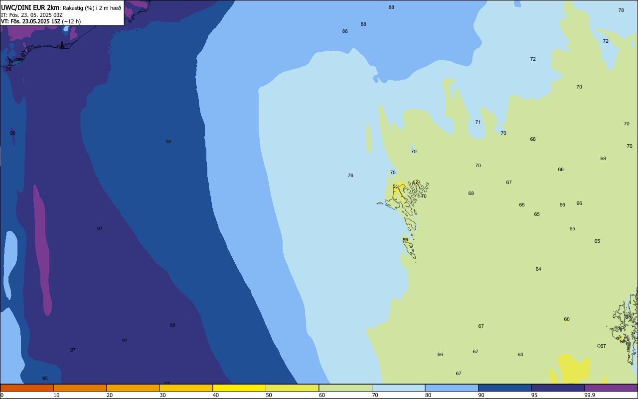The image size is (638, 399).
Task: Click the humidity value '92' on the map
Action: (x=168, y=142)
